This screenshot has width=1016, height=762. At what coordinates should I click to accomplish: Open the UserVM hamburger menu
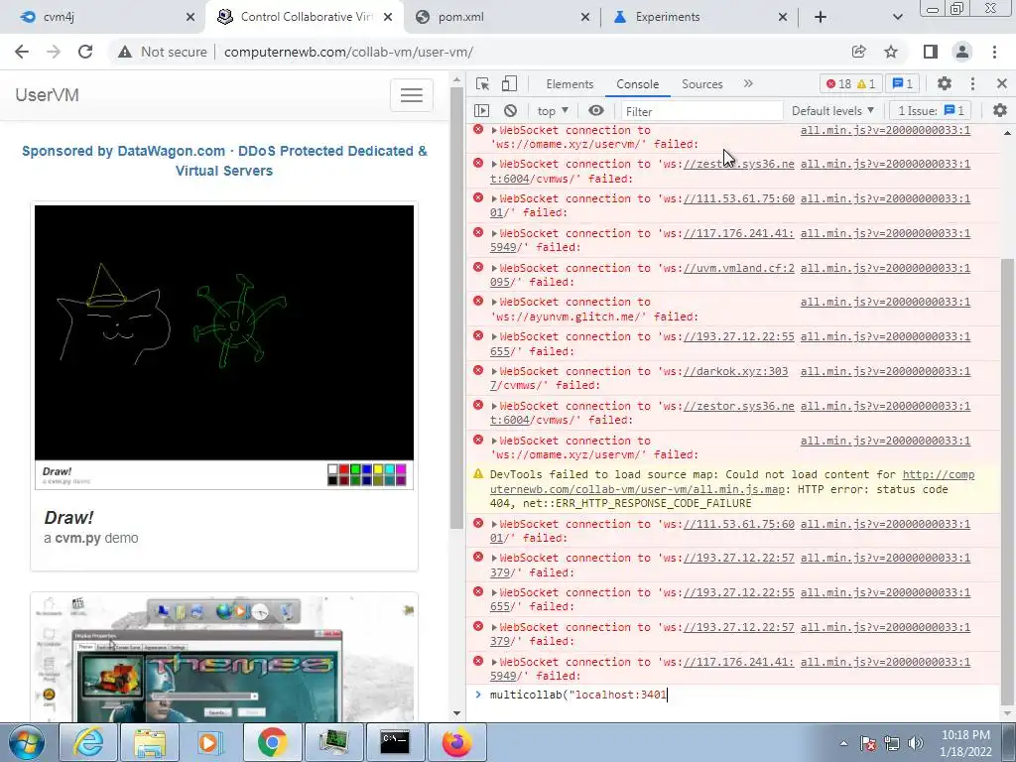[x=412, y=95]
